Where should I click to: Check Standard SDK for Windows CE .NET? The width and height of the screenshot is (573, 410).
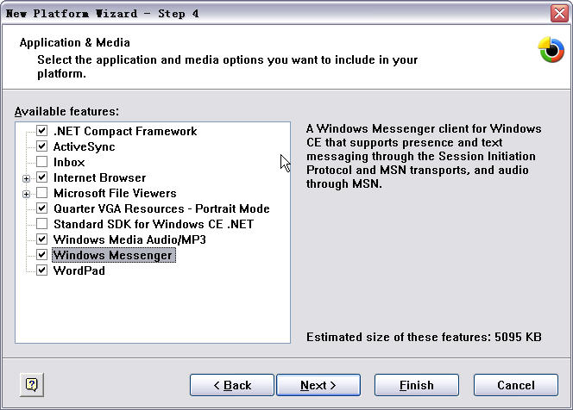(41, 224)
